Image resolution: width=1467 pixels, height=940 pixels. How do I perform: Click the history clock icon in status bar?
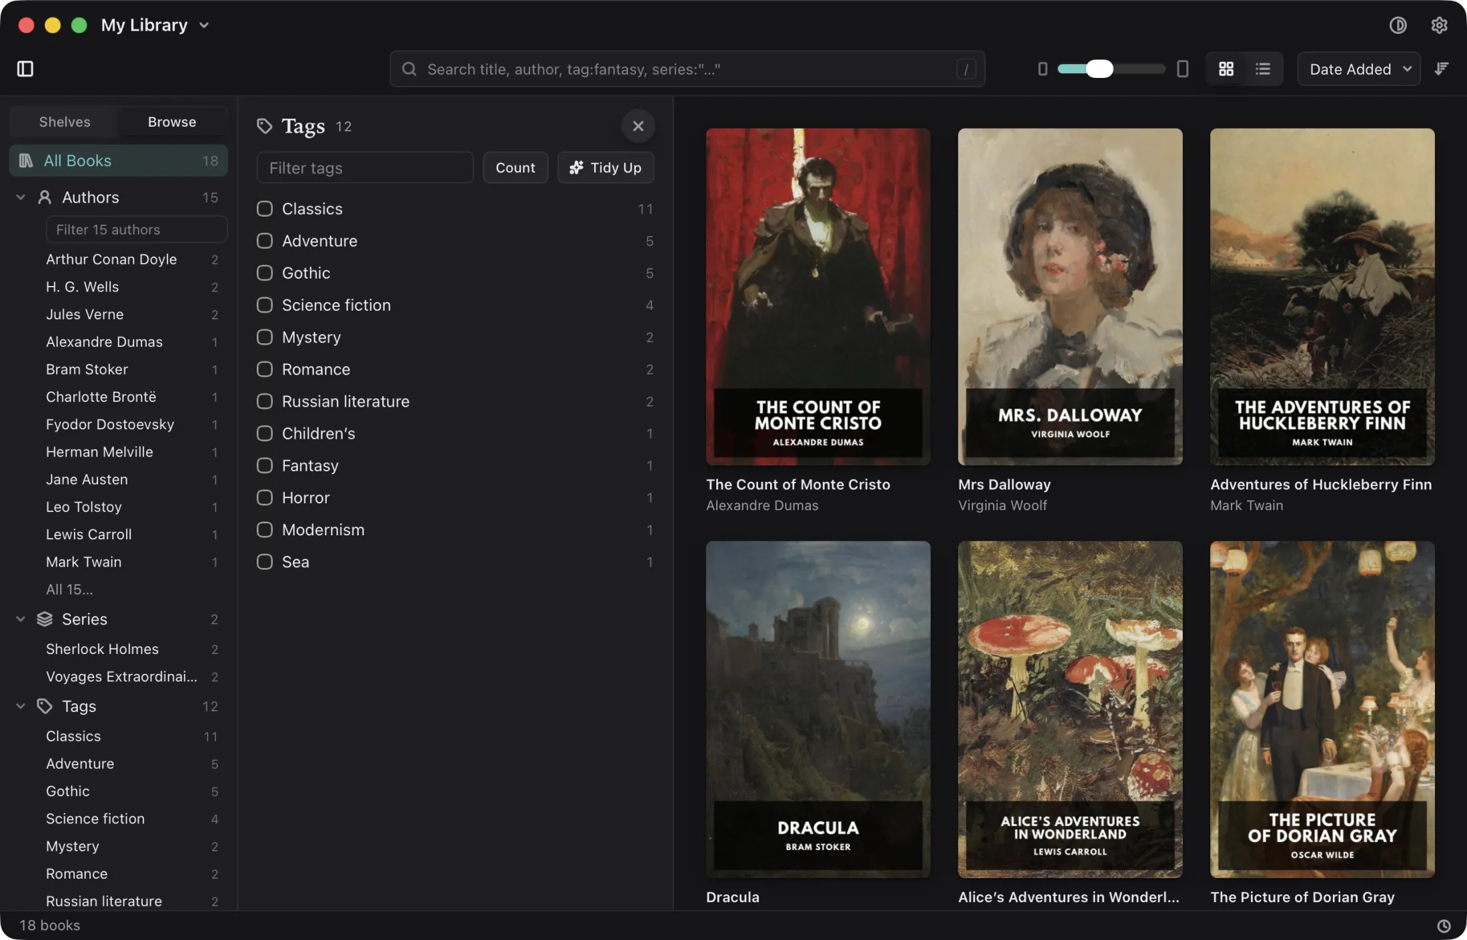[x=1444, y=925]
